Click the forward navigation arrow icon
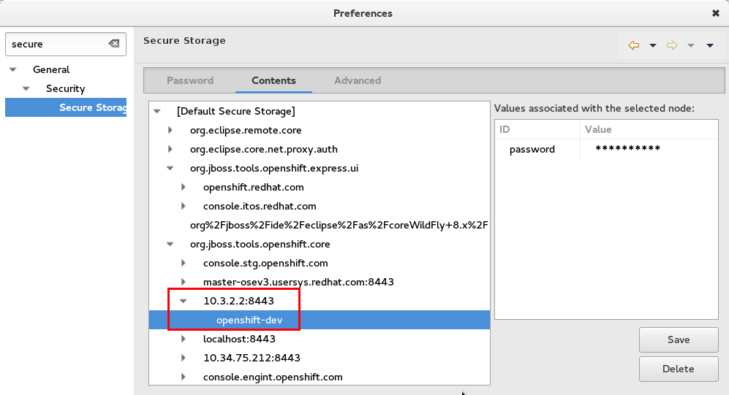 click(x=672, y=45)
